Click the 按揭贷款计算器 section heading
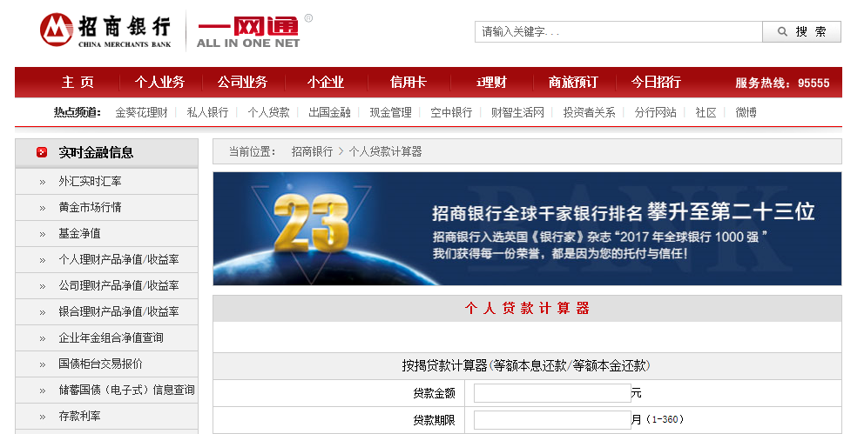Screen dimensions: 844x434 coord(526,366)
